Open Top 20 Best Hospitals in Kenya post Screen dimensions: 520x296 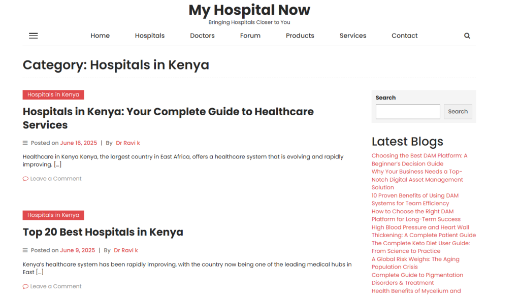[103, 232]
